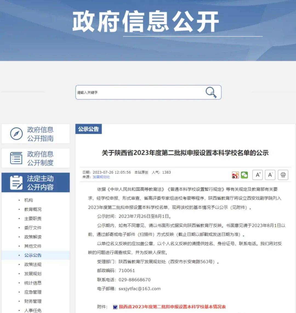Download 陕西省2023年度第二批拟申报设置本科学校基本情况表 attachment
This screenshot has height=313, width=296.
(172, 307)
